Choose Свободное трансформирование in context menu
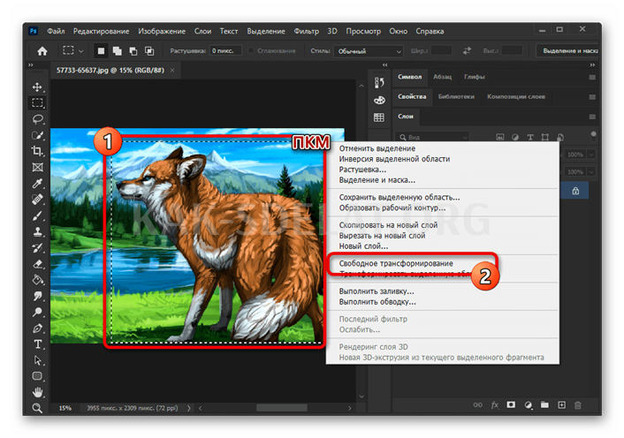 click(x=396, y=263)
